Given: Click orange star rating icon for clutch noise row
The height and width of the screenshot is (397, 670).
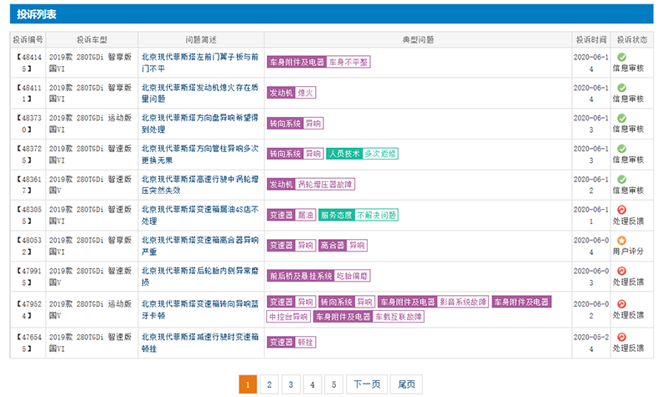Looking at the screenshot, I should point(621,241).
